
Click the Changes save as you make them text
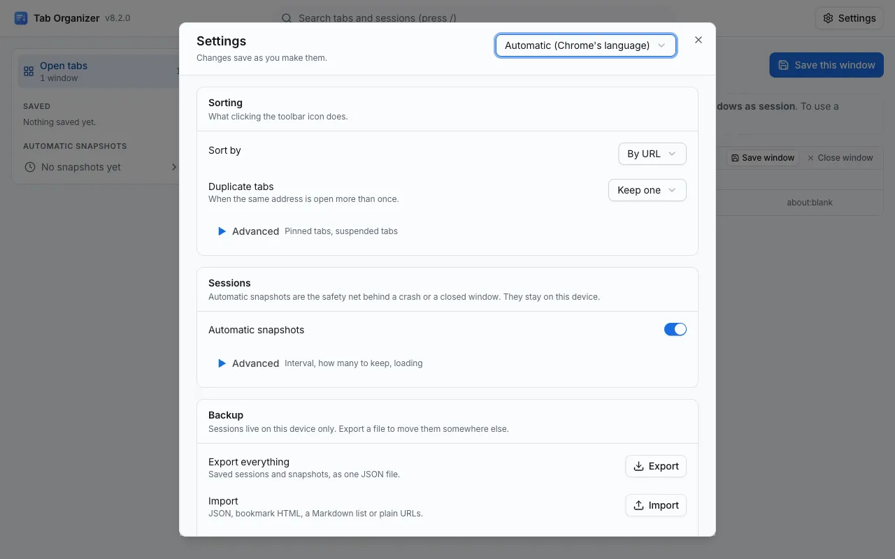262,58
